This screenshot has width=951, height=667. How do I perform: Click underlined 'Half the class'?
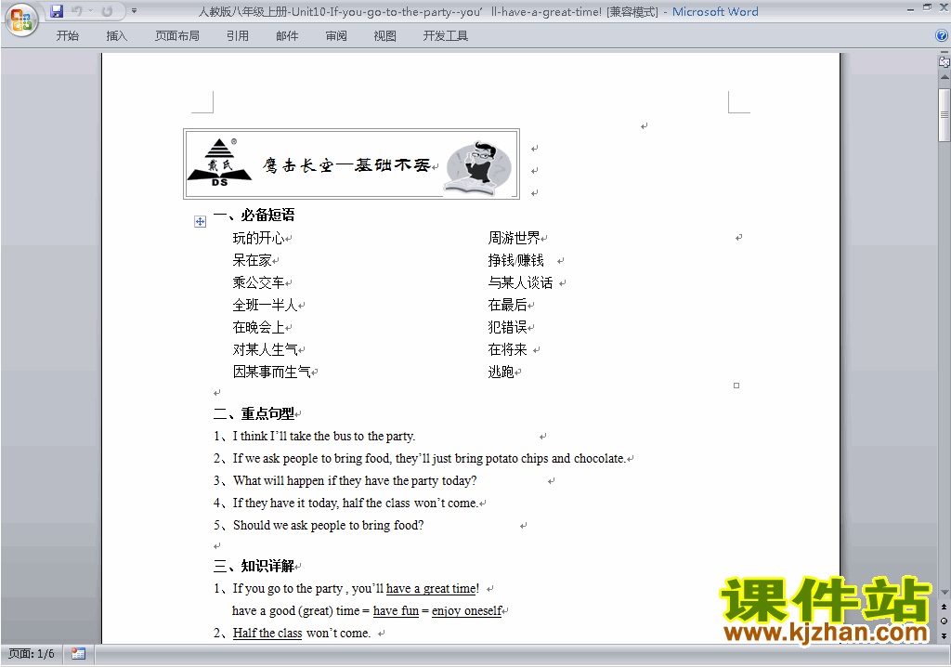(267, 633)
